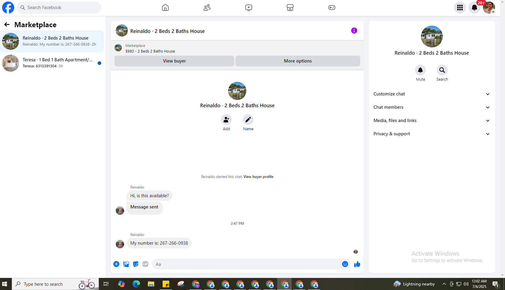
Task: Click the Search Facebook field
Action: pyautogui.click(x=59, y=8)
